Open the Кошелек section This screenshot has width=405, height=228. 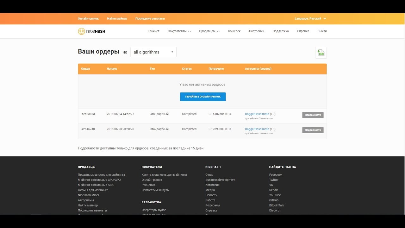(x=234, y=31)
